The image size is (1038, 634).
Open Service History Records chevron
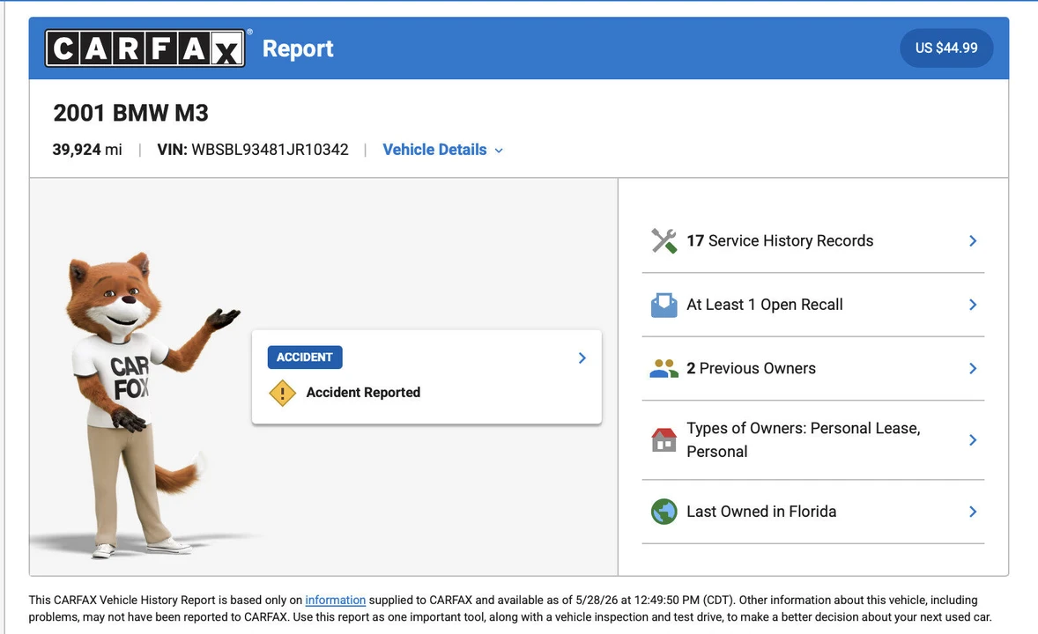click(973, 241)
